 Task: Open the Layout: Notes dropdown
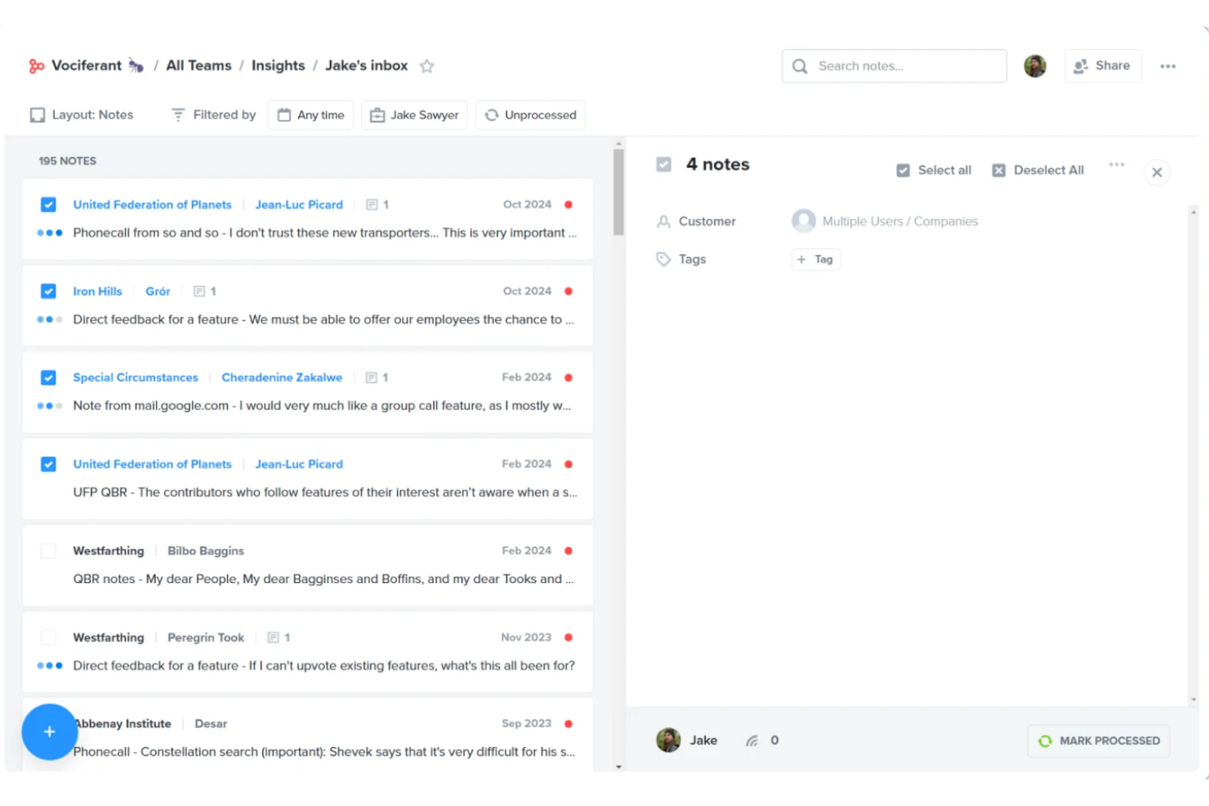82,115
